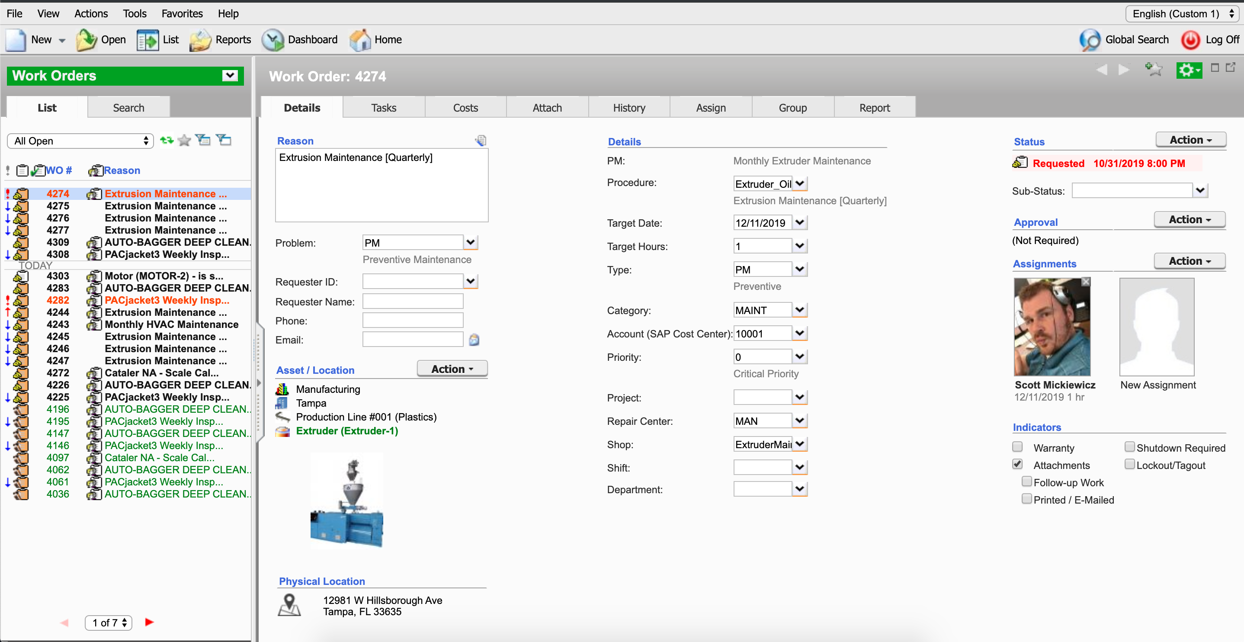The image size is (1244, 642).
Task: Click the green gear settings icon
Action: click(x=1188, y=71)
